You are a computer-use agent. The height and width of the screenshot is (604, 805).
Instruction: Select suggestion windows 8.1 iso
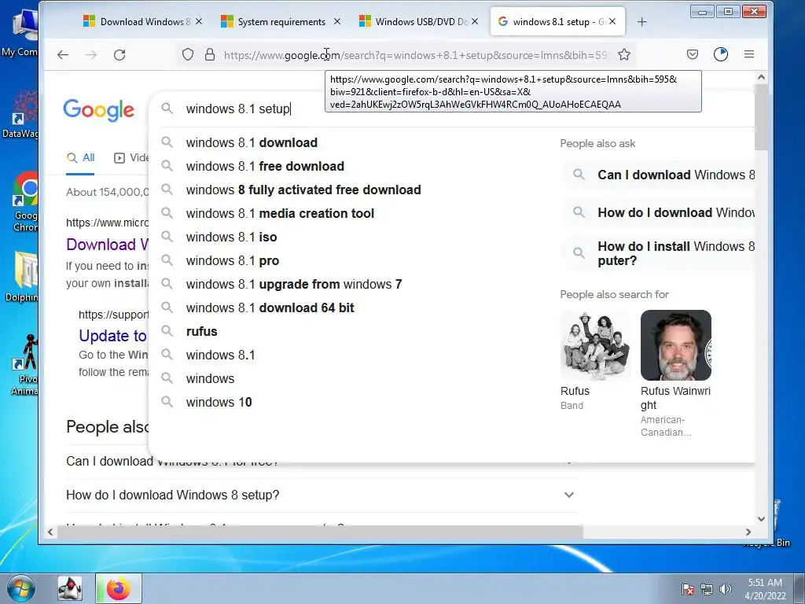[232, 237]
